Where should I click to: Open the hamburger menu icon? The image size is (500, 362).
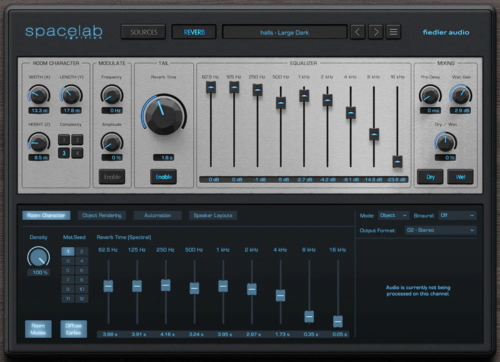[393, 32]
